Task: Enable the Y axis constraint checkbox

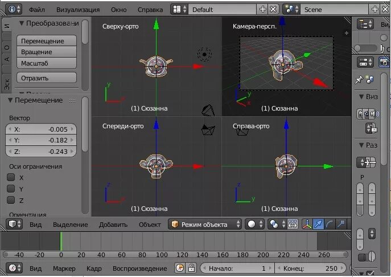Action: [x=11, y=189]
